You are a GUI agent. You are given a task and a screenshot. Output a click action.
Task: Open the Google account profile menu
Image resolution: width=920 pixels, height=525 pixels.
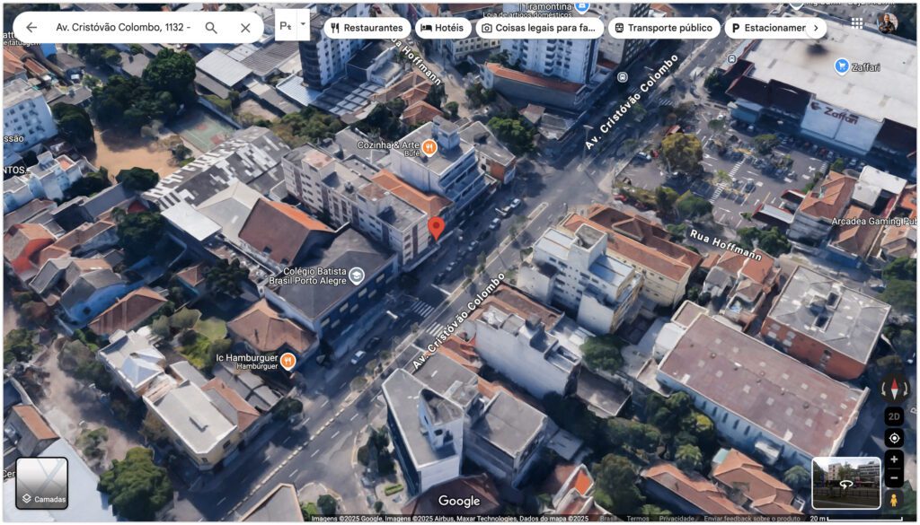click(888, 23)
